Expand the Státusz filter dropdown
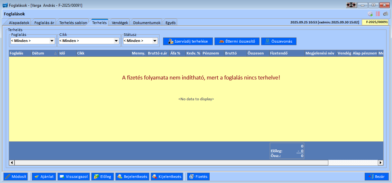 pos(155,41)
